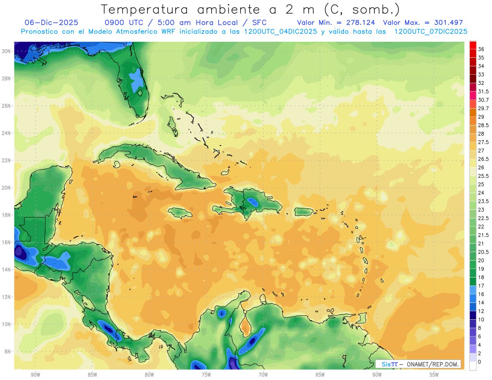492x380 pixels.
Task: Click the blue legend swatch between 14 and 16
Action: point(473,298)
